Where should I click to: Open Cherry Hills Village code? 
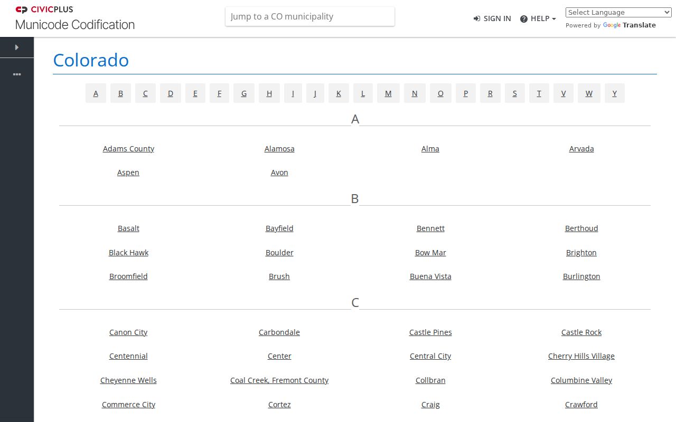(x=581, y=356)
